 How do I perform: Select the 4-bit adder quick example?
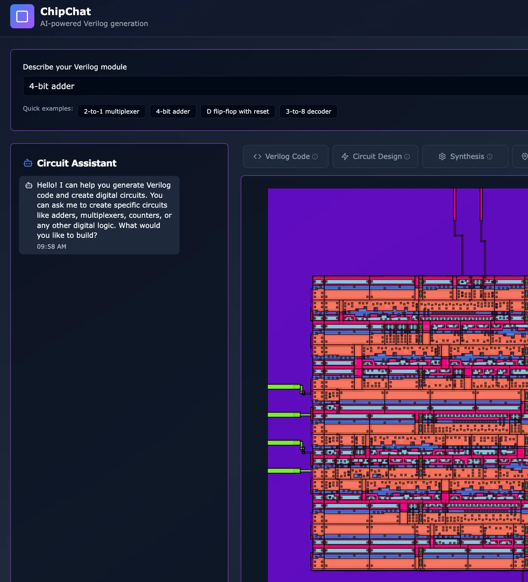173,111
